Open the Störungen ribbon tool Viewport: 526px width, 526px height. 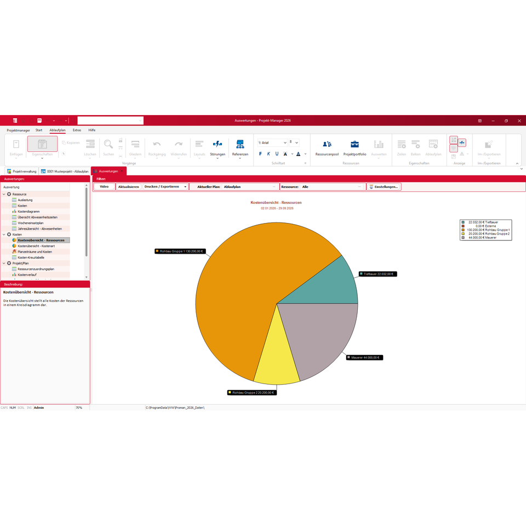tap(218, 147)
